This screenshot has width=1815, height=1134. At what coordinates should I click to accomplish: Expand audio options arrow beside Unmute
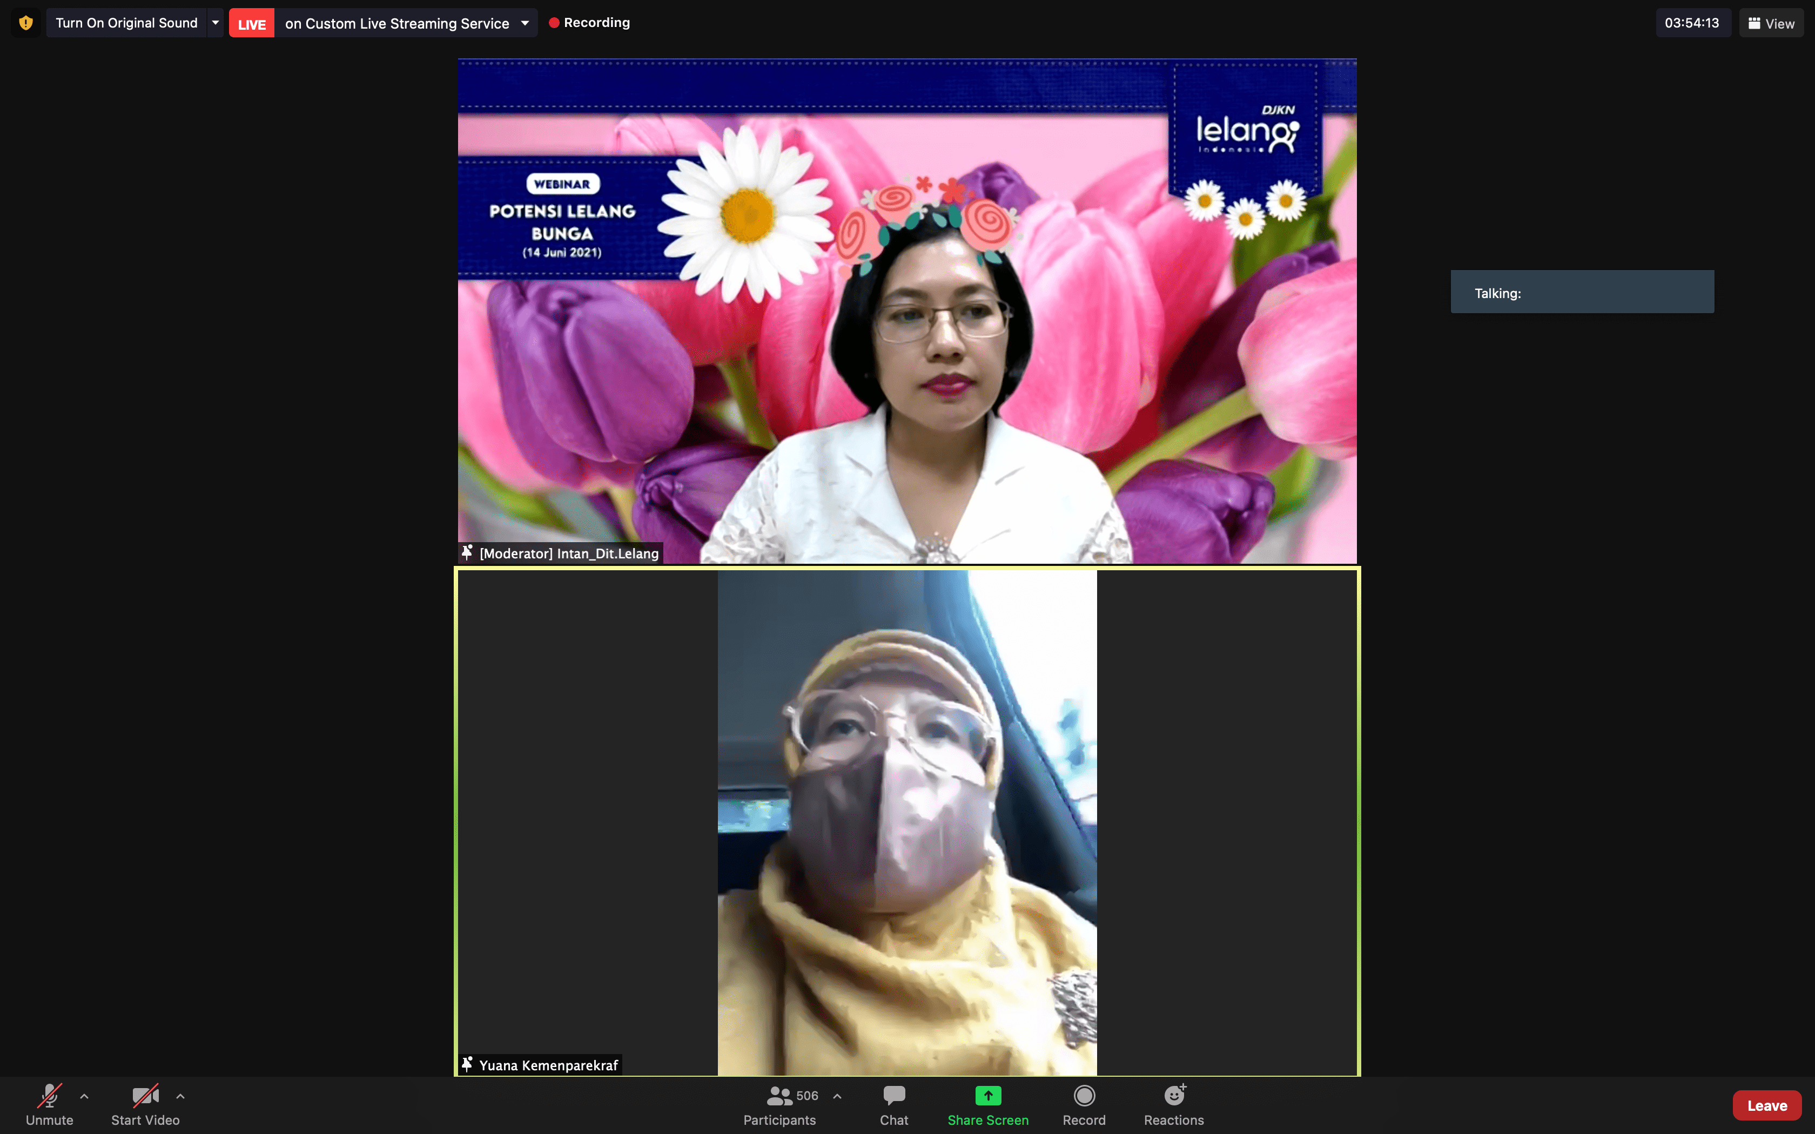tap(84, 1097)
